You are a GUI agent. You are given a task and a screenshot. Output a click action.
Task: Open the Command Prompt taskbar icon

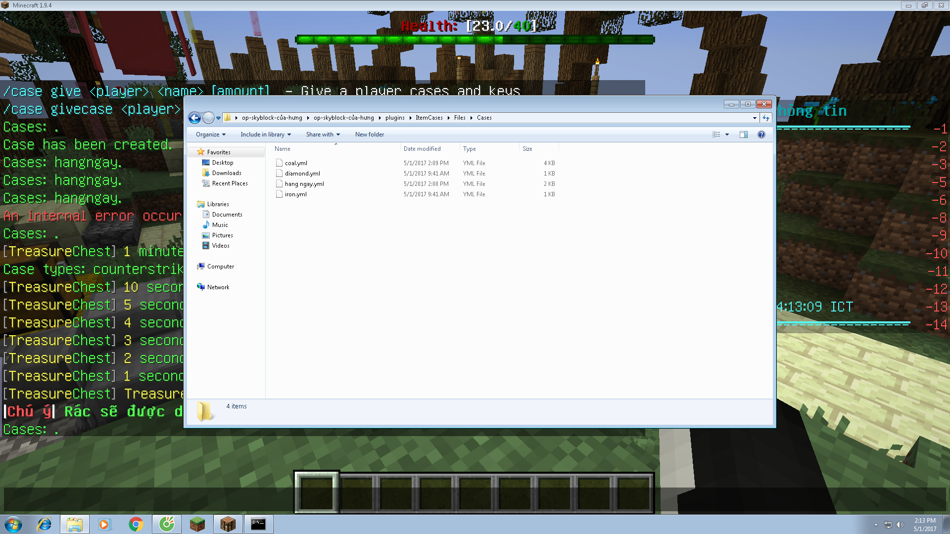click(258, 524)
